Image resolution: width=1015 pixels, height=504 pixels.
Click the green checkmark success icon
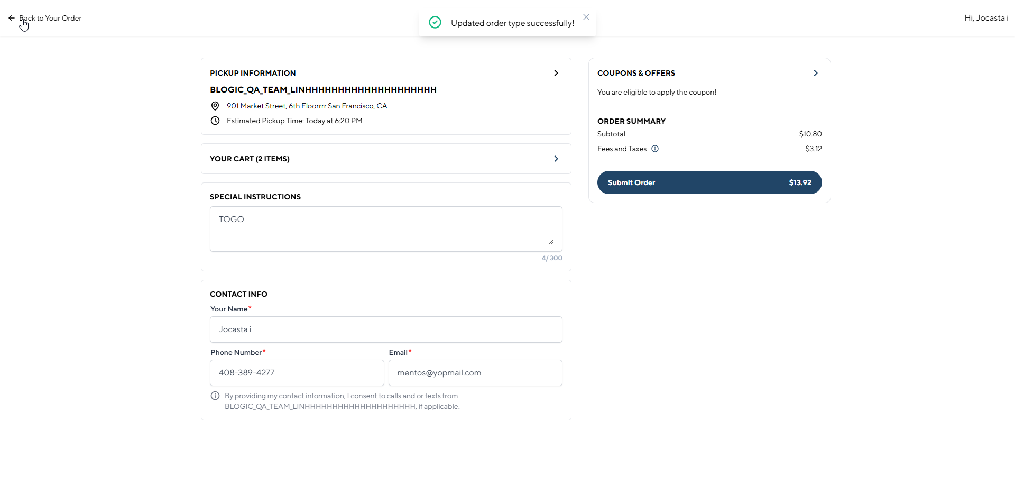(435, 22)
